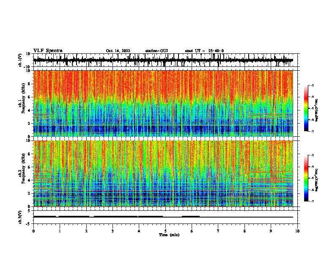
Task: Click the "-3" tick on ch.1 color bar
Action: (312, 85)
